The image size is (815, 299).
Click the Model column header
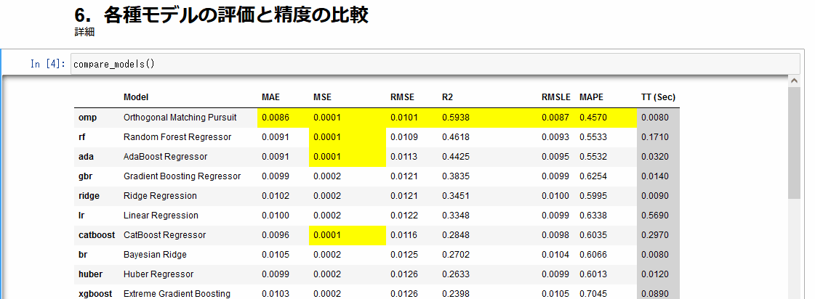click(136, 97)
